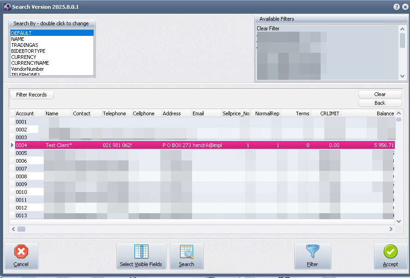Select Clear Filter in Available Filters
The height and width of the screenshot is (278, 410).
coord(268,28)
